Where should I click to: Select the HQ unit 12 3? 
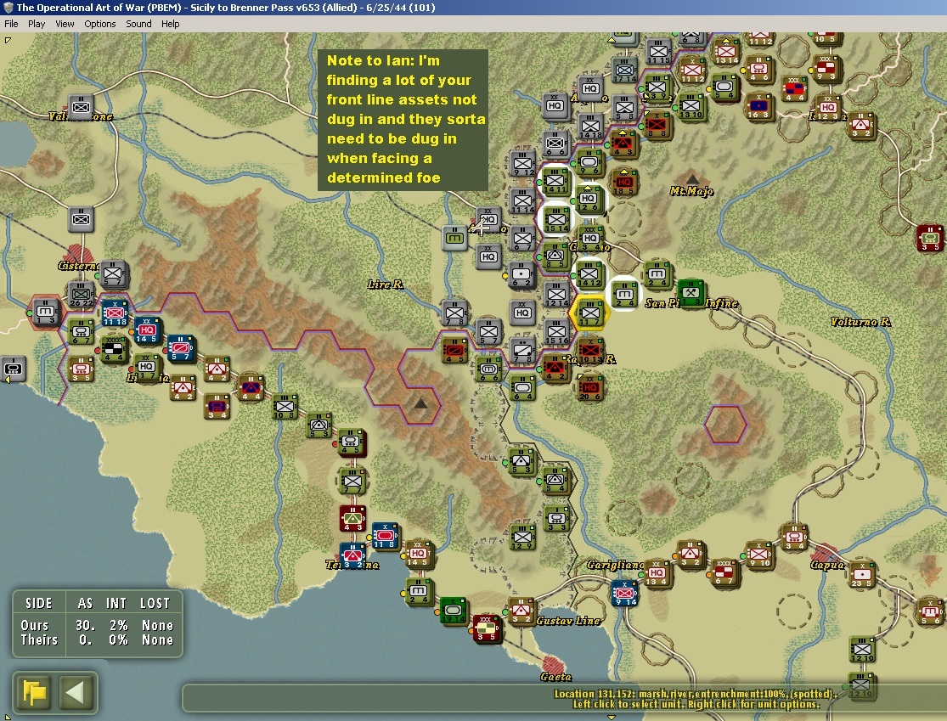[x=827, y=108]
